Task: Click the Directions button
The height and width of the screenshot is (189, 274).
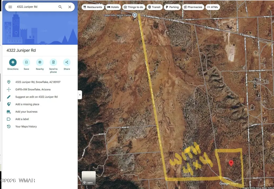Action: click(13, 64)
